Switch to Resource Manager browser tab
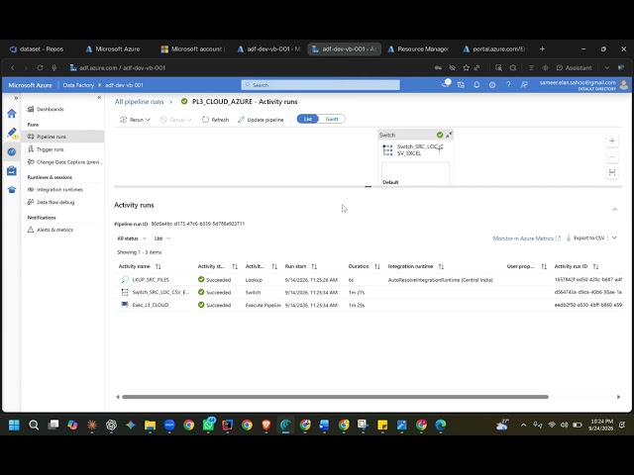 pyautogui.click(x=418, y=48)
